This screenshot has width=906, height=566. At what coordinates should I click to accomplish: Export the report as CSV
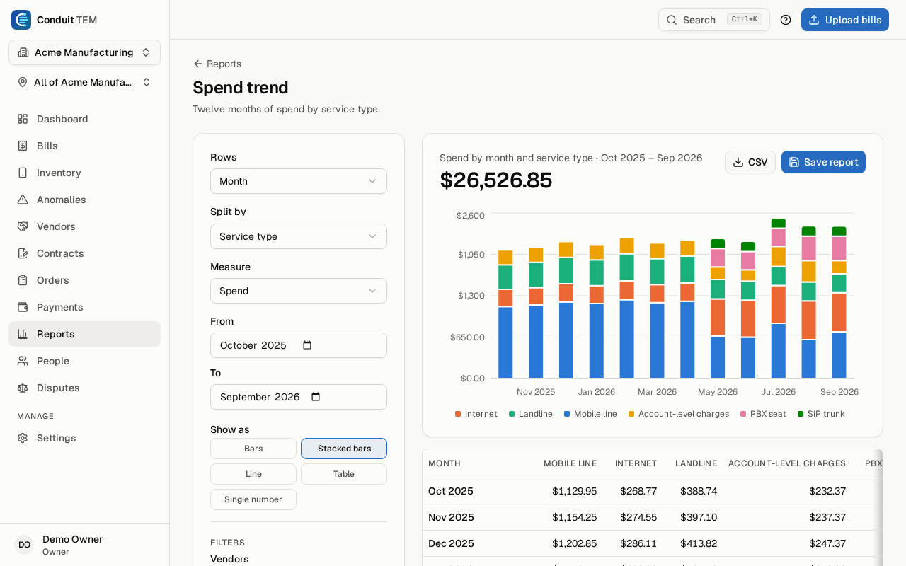tap(750, 162)
